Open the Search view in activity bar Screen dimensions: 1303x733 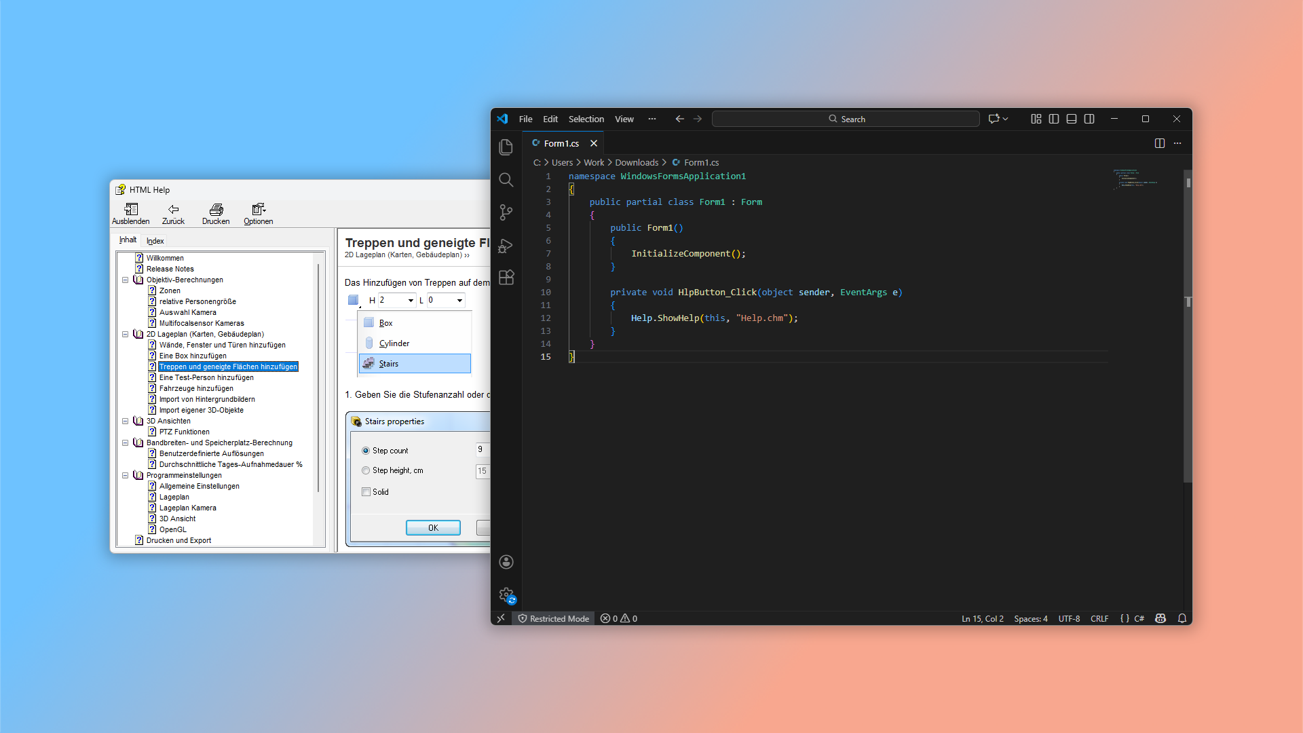point(506,180)
